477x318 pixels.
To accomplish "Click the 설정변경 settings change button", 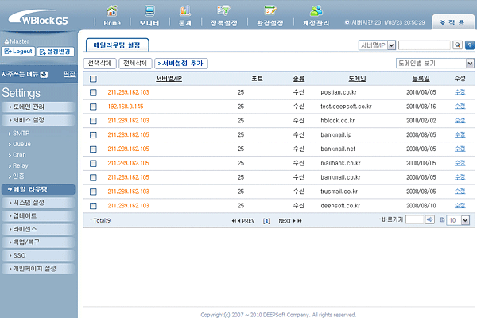I will (x=56, y=52).
